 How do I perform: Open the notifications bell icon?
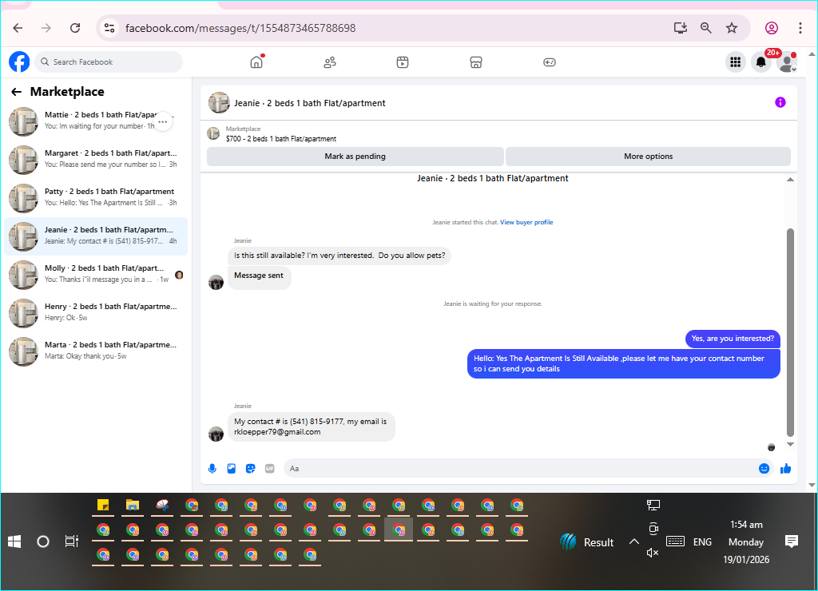click(761, 62)
